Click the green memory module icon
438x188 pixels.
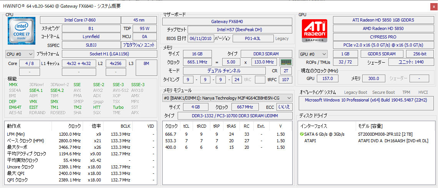coord(286,62)
